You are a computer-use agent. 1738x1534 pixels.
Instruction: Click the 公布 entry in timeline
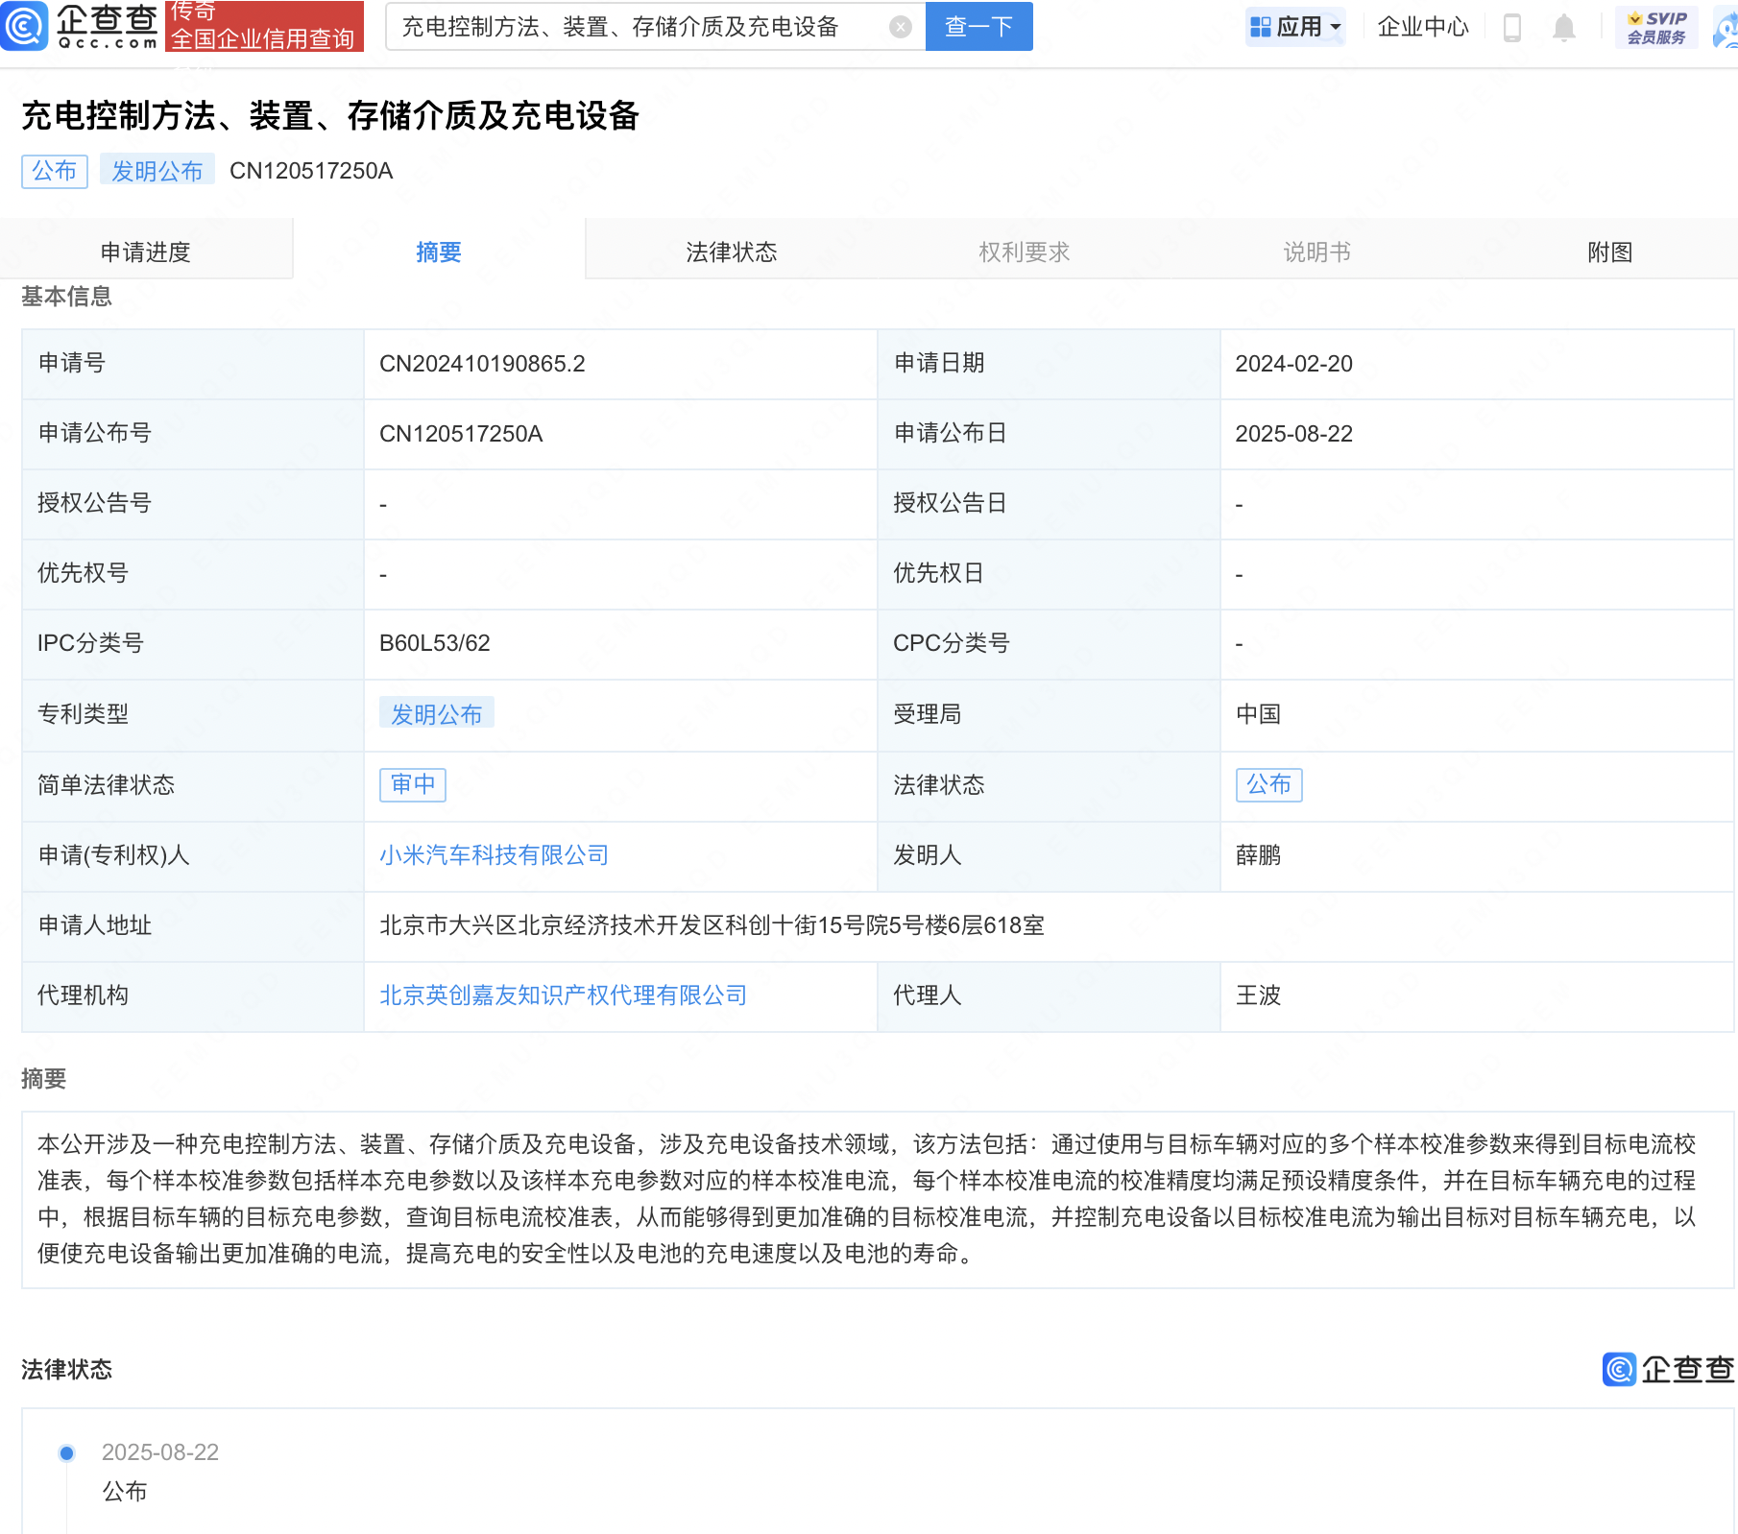tap(125, 1492)
